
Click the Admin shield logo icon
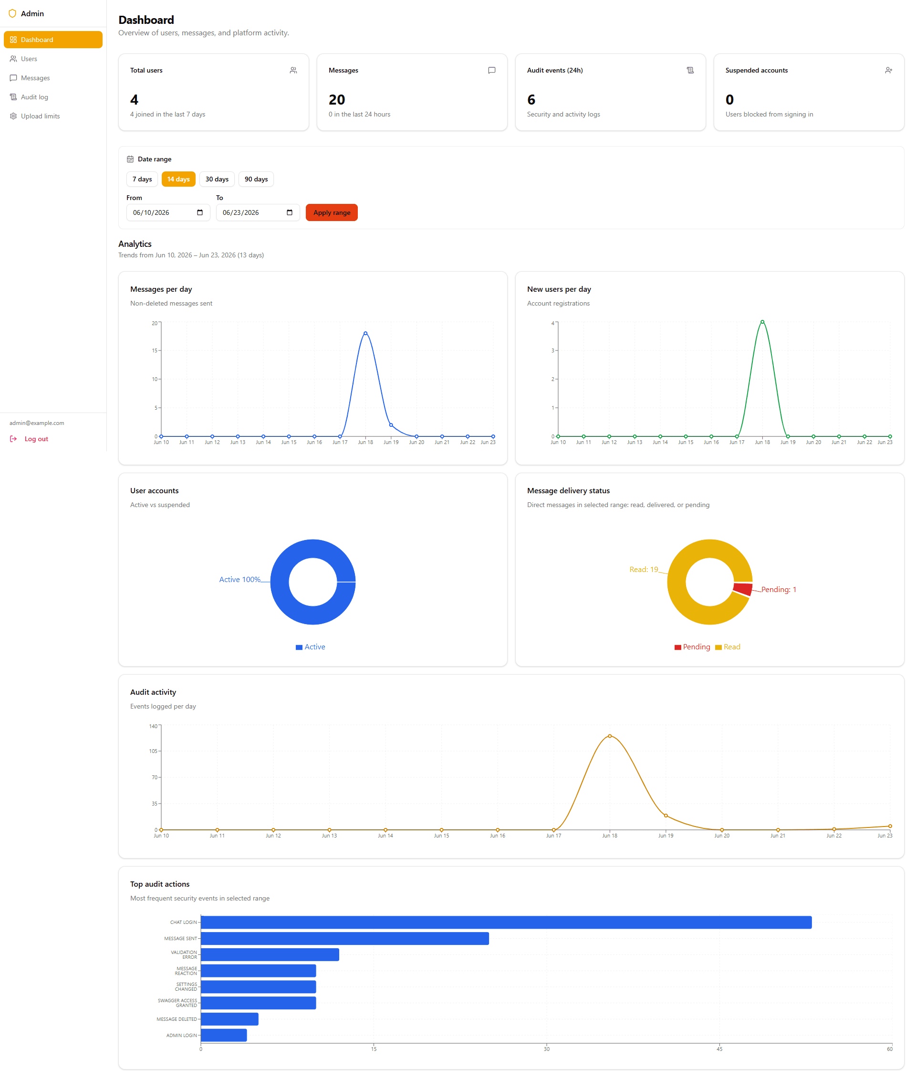[12, 13]
